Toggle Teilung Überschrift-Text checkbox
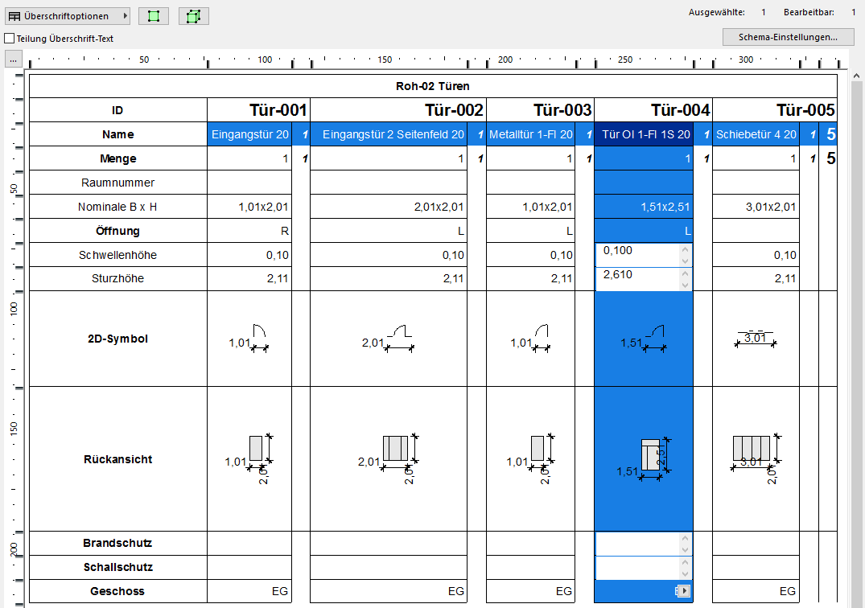The width and height of the screenshot is (865, 608). (10, 39)
